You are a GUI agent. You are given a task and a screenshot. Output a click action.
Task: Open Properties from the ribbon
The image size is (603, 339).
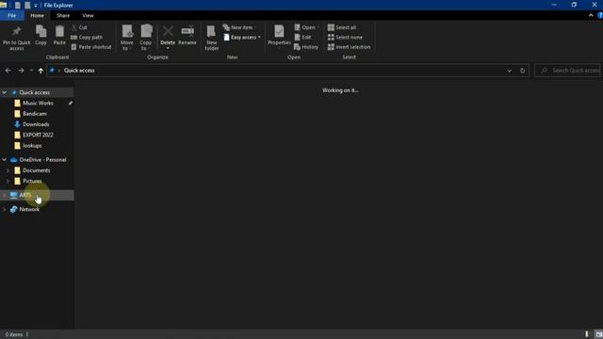coord(279,36)
